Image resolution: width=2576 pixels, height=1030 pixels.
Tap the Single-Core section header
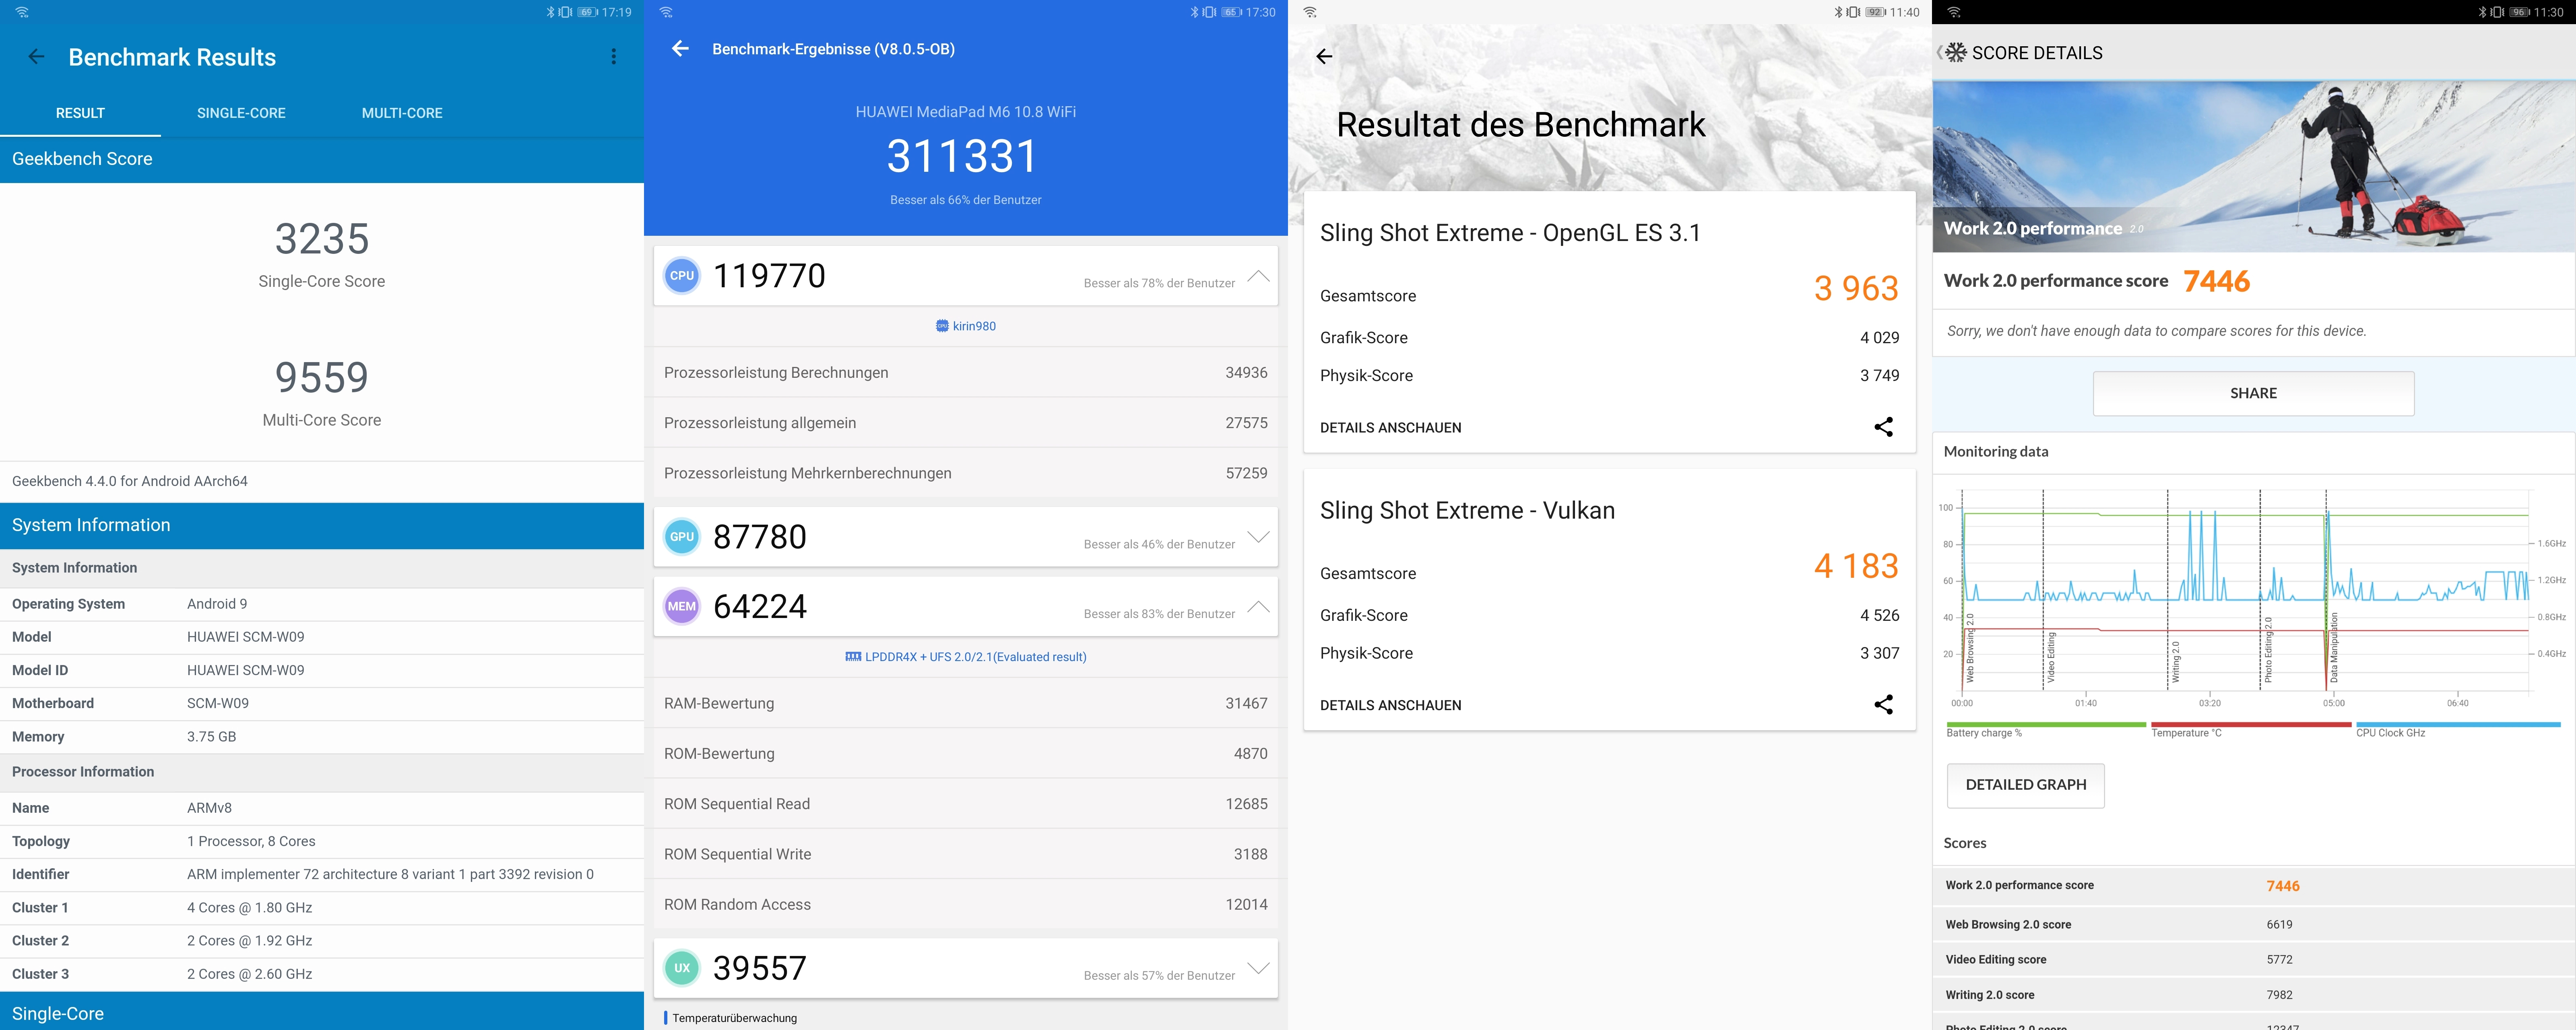click(x=322, y=1012)
